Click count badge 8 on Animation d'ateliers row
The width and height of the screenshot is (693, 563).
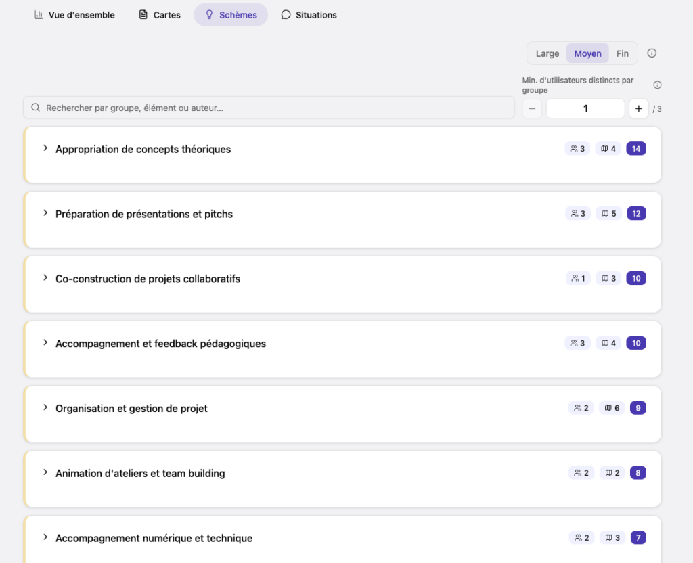(638, 473)
